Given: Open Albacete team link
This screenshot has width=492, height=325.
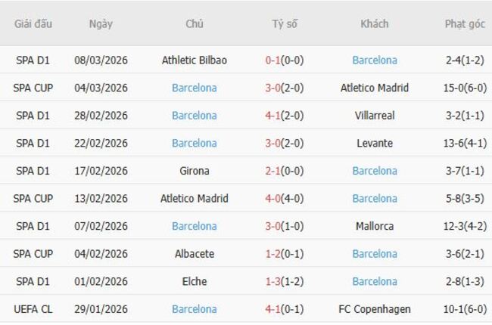Looking at the screenshot, I should point(195,254).
